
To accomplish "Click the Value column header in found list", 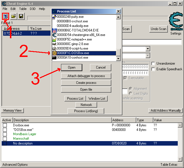I will point(39,29).
